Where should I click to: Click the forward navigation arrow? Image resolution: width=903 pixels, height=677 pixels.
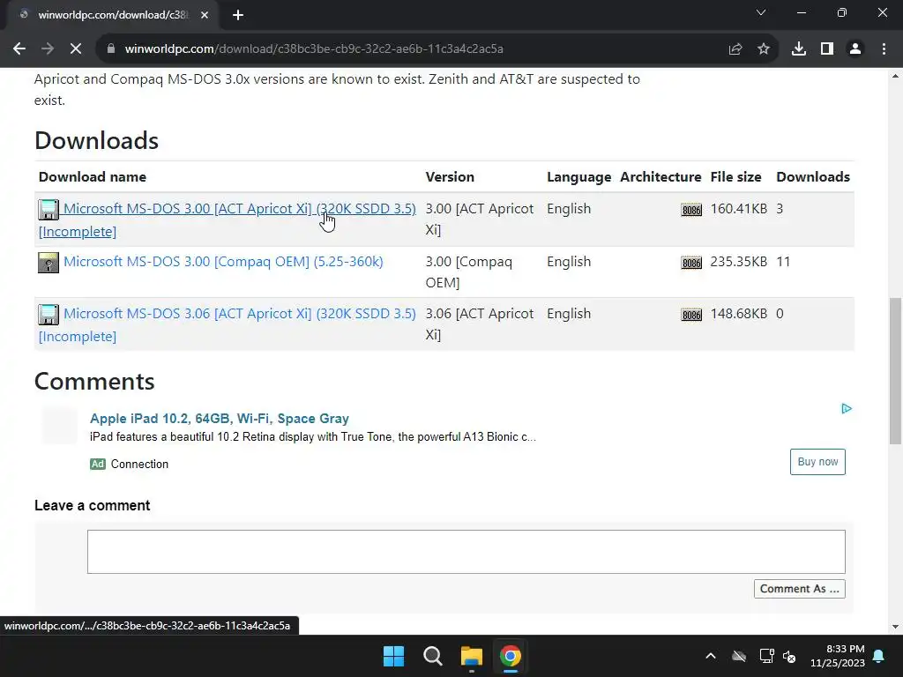[48, 49]
